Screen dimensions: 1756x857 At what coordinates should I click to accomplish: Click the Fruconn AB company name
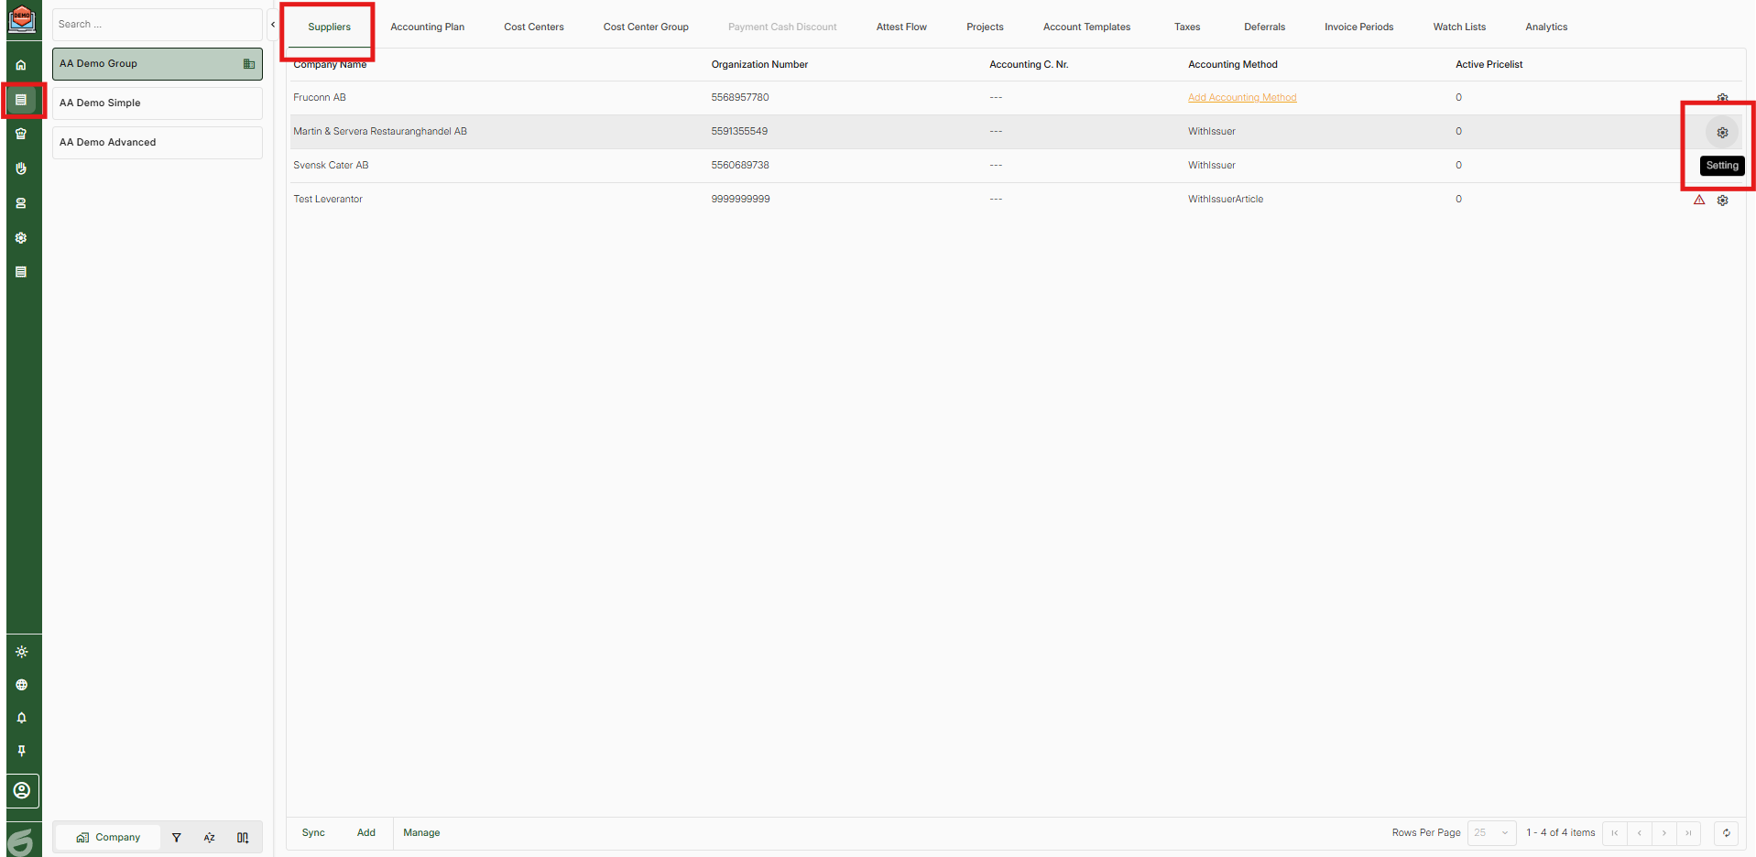320,98
